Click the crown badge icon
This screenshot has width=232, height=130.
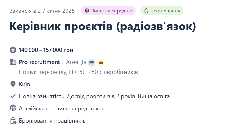[101, 62]
